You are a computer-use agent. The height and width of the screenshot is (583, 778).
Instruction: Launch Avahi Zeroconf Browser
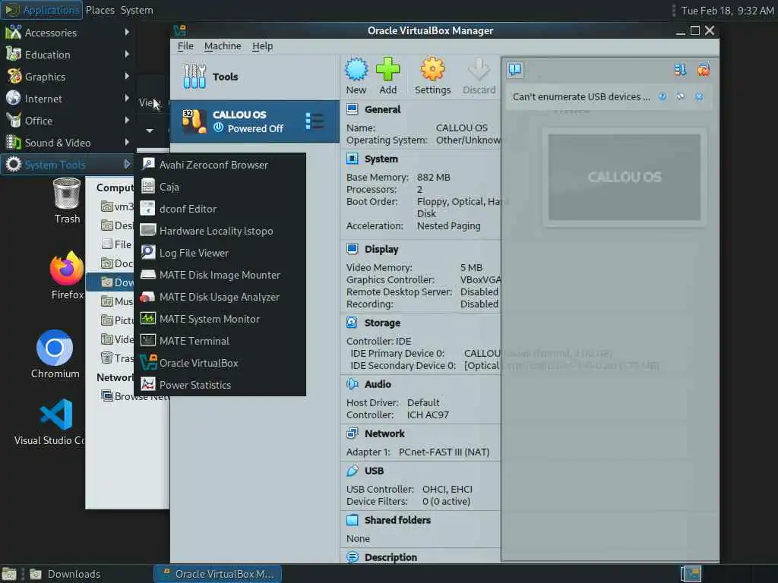[x=220, y=165]
